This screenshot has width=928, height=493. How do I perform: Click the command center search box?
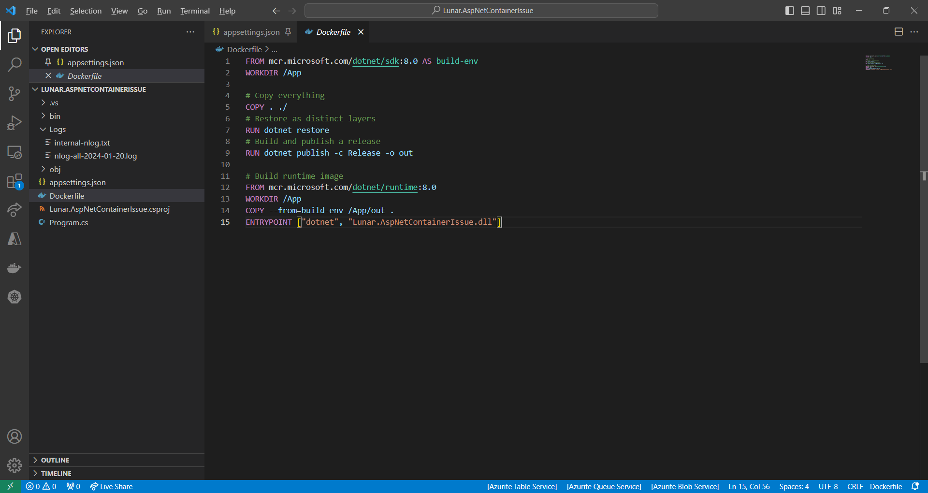pos(481,11)
